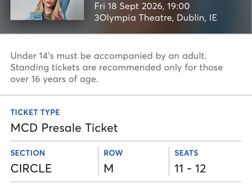Select the Under 14's accompanied by adult line

110,56
